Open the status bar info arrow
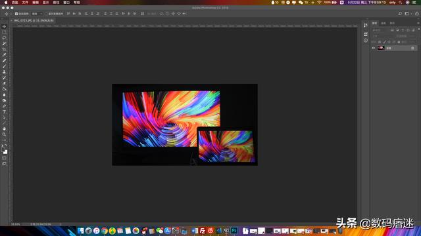This screenshot has height=236, width=421. coord(61,224)
